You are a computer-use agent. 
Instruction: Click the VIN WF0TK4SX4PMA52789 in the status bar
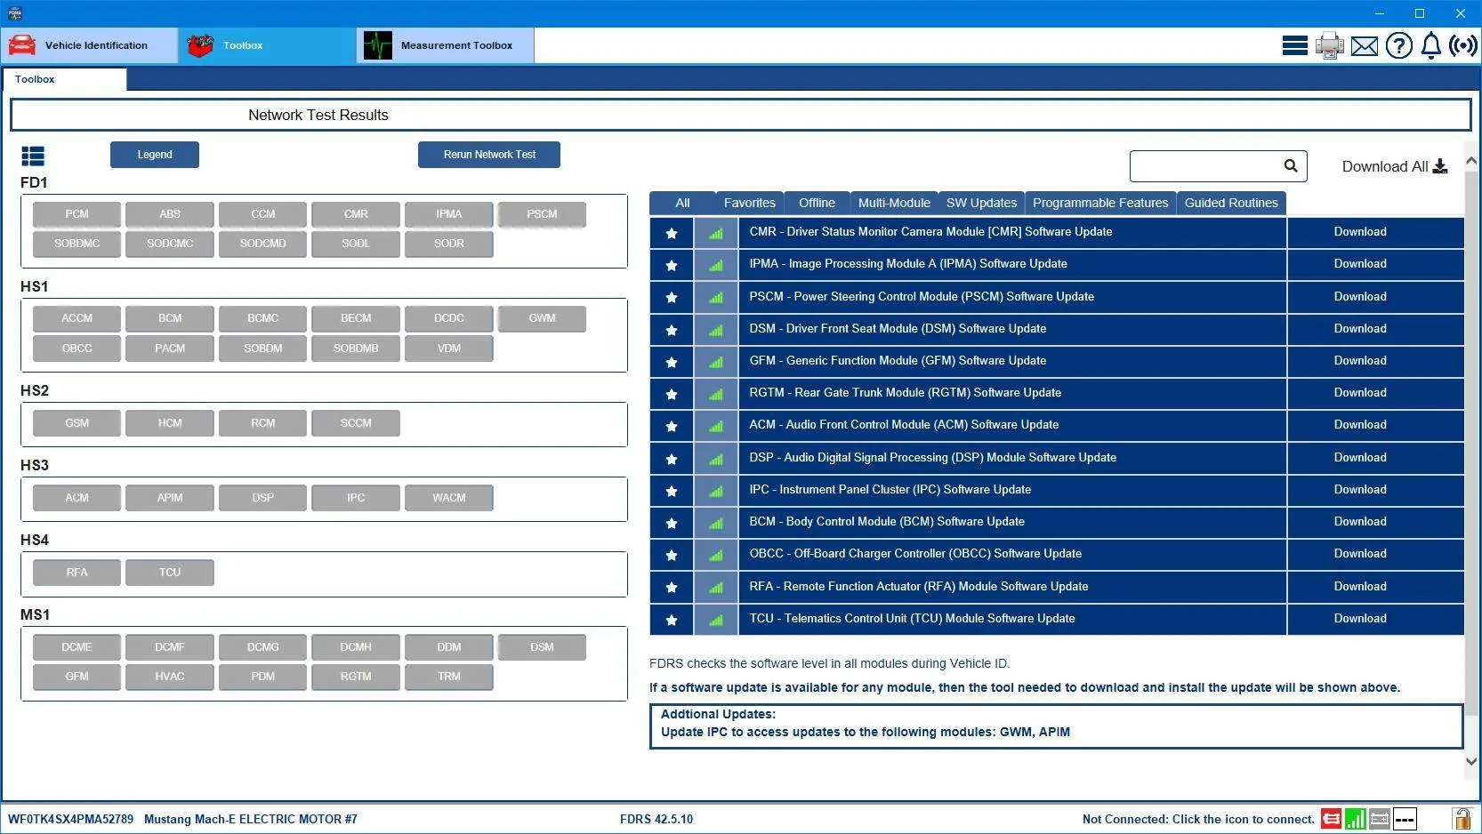coord(70,819)
